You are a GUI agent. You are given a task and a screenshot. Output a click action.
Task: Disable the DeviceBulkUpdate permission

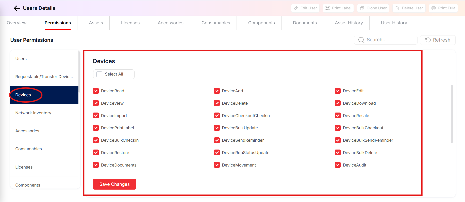pos(217,128)
